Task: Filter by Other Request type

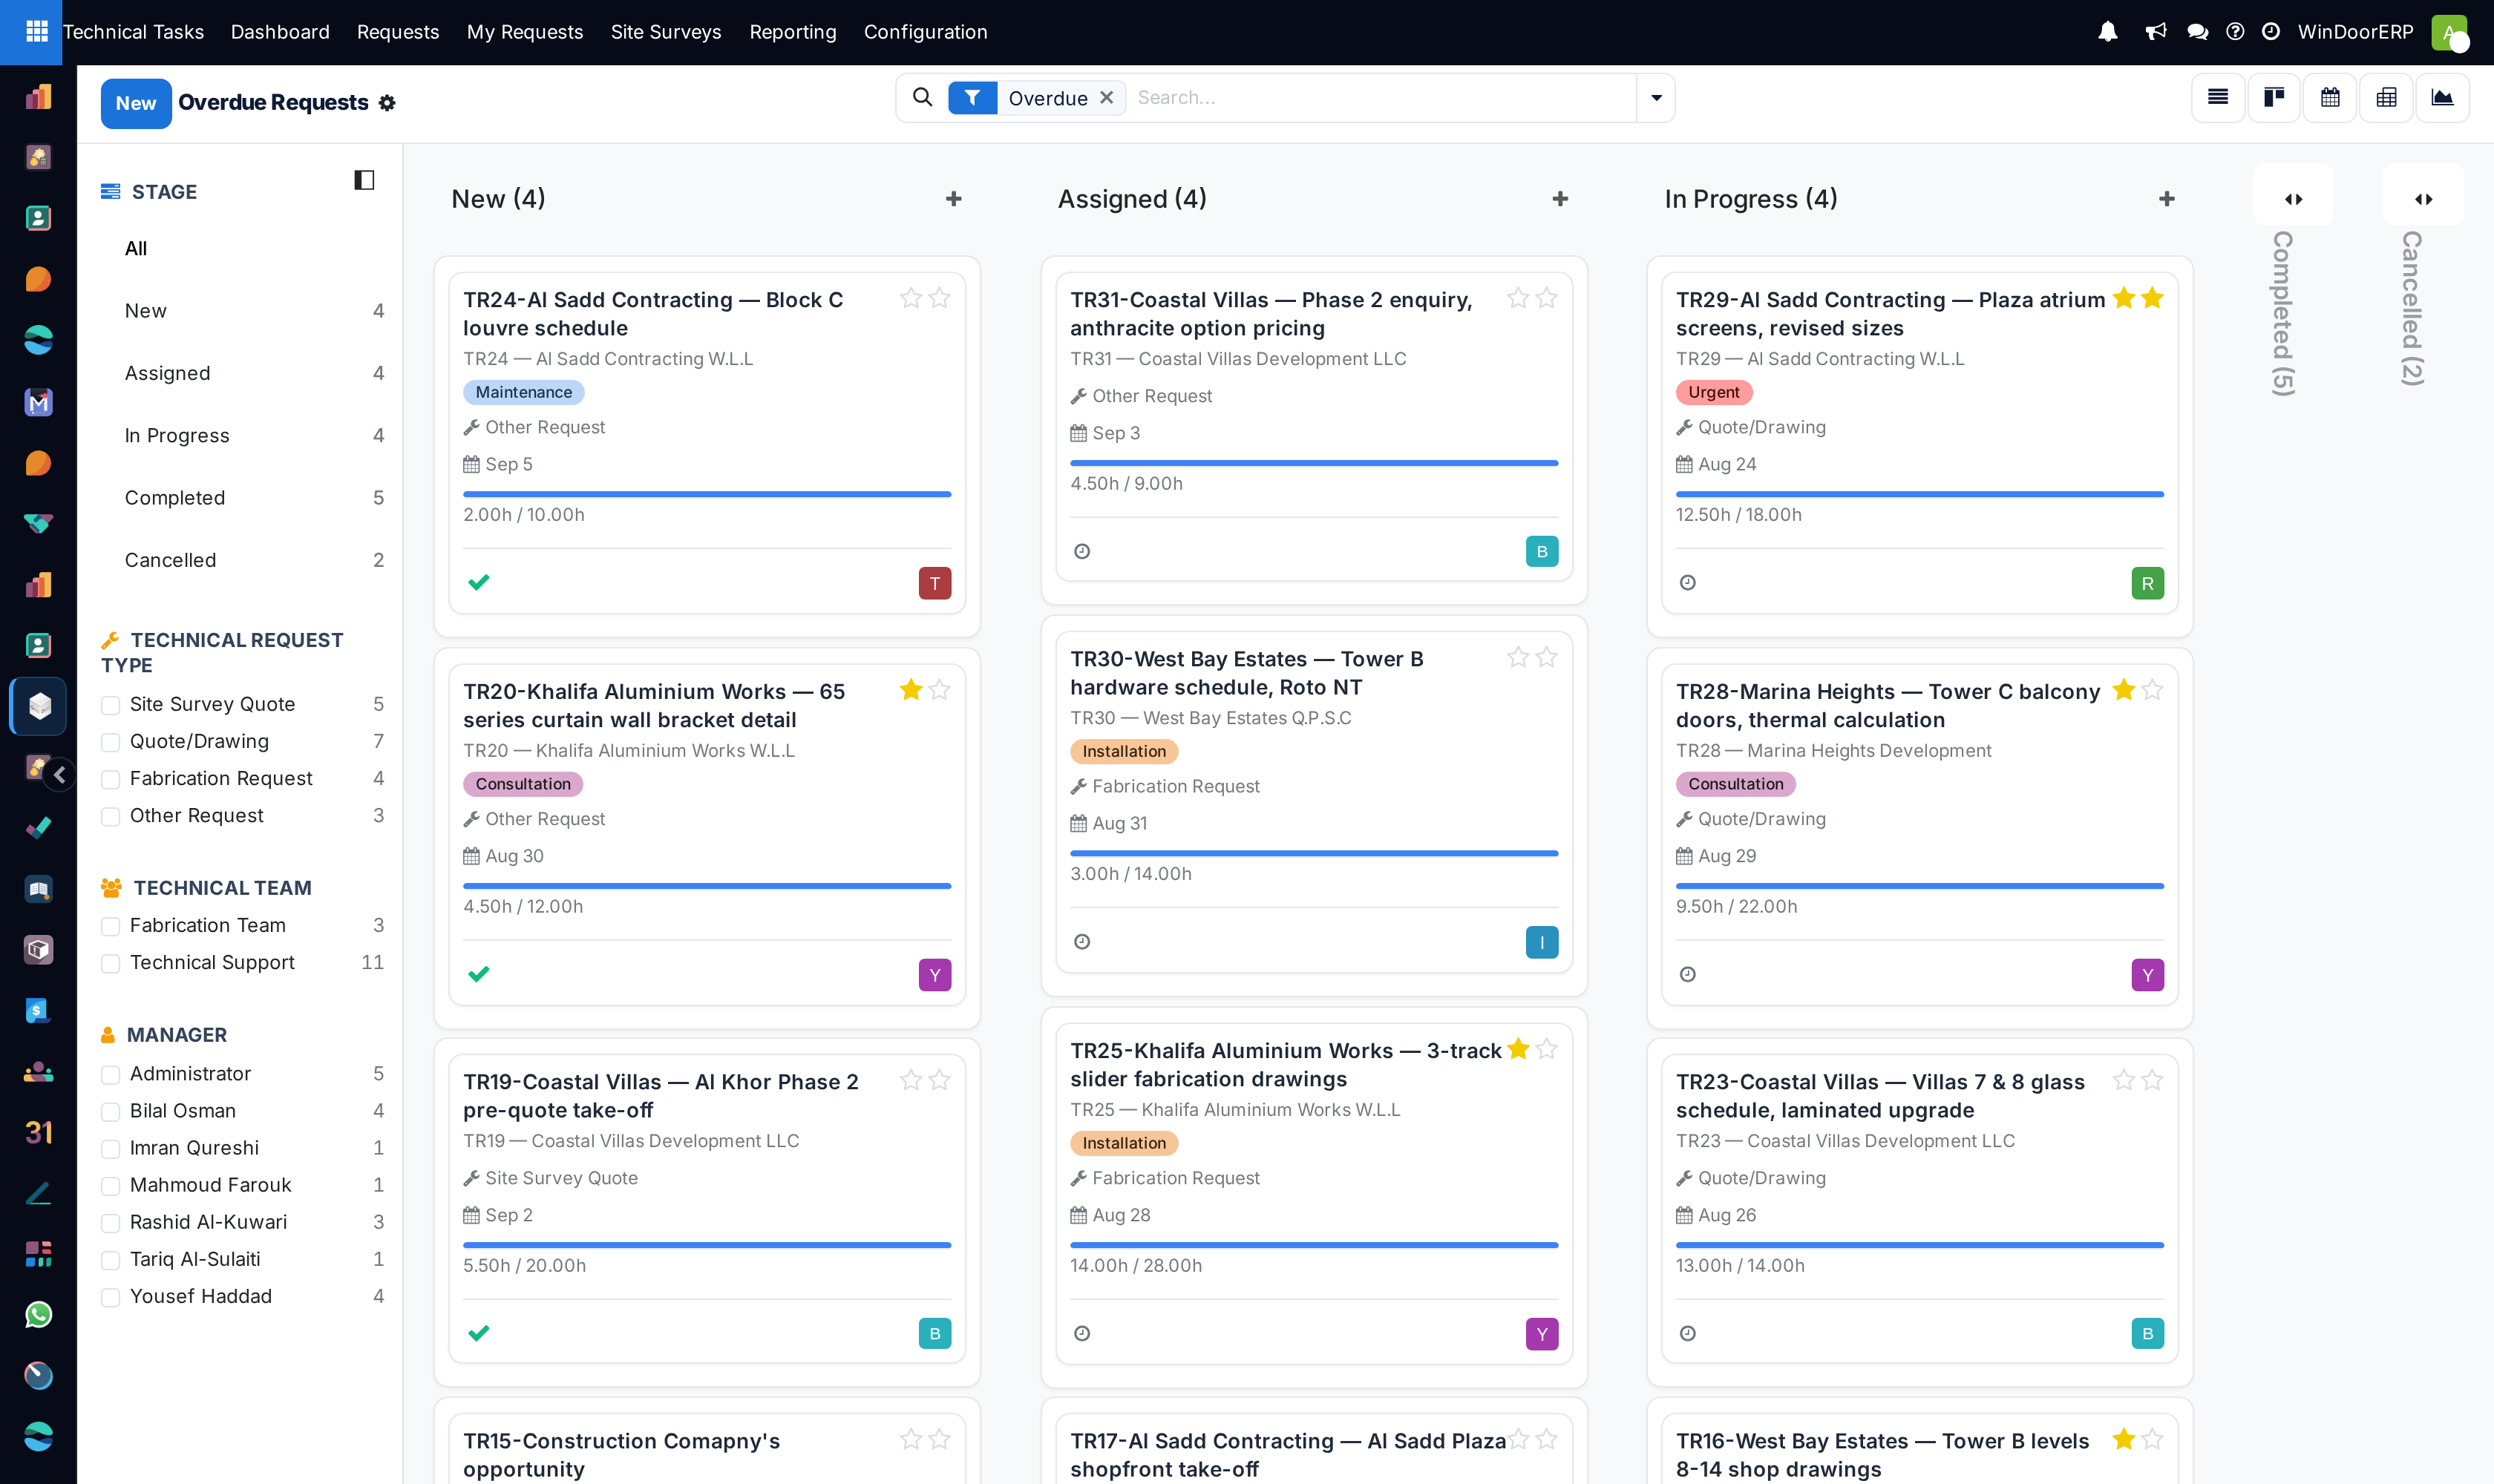Action: (111, 816)
